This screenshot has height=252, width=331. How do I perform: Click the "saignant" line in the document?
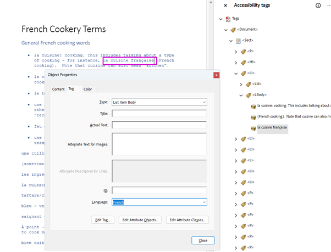point(31,217)
